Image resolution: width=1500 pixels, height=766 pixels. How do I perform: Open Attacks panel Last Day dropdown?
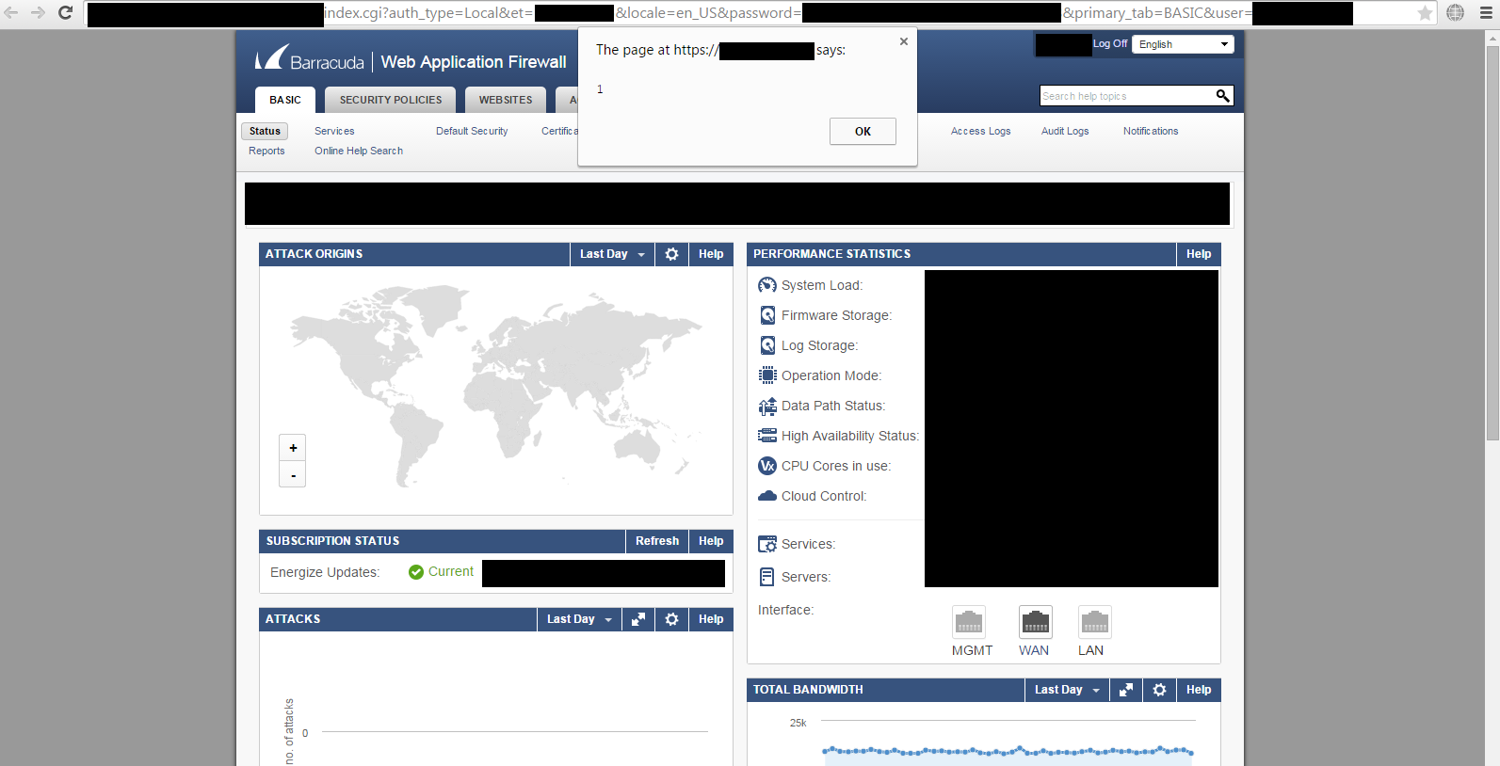(x=579, y=619)
